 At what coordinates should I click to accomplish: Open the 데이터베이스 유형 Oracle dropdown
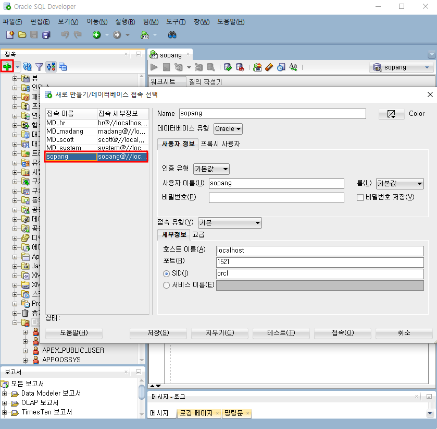[228, 129]
